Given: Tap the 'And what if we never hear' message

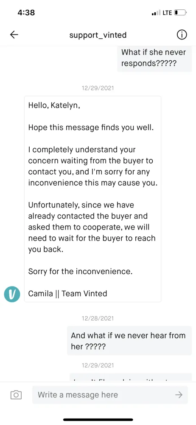Looking at the screenshot, I should pyautogui.click(x=129, y=341).
